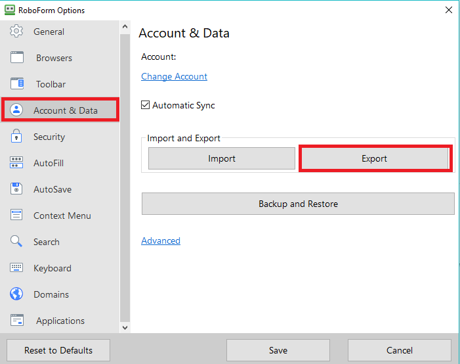This screenshot has width=460, height=364.
Task: Click the Security padlock icon
Action: click(x=16, y=136)
